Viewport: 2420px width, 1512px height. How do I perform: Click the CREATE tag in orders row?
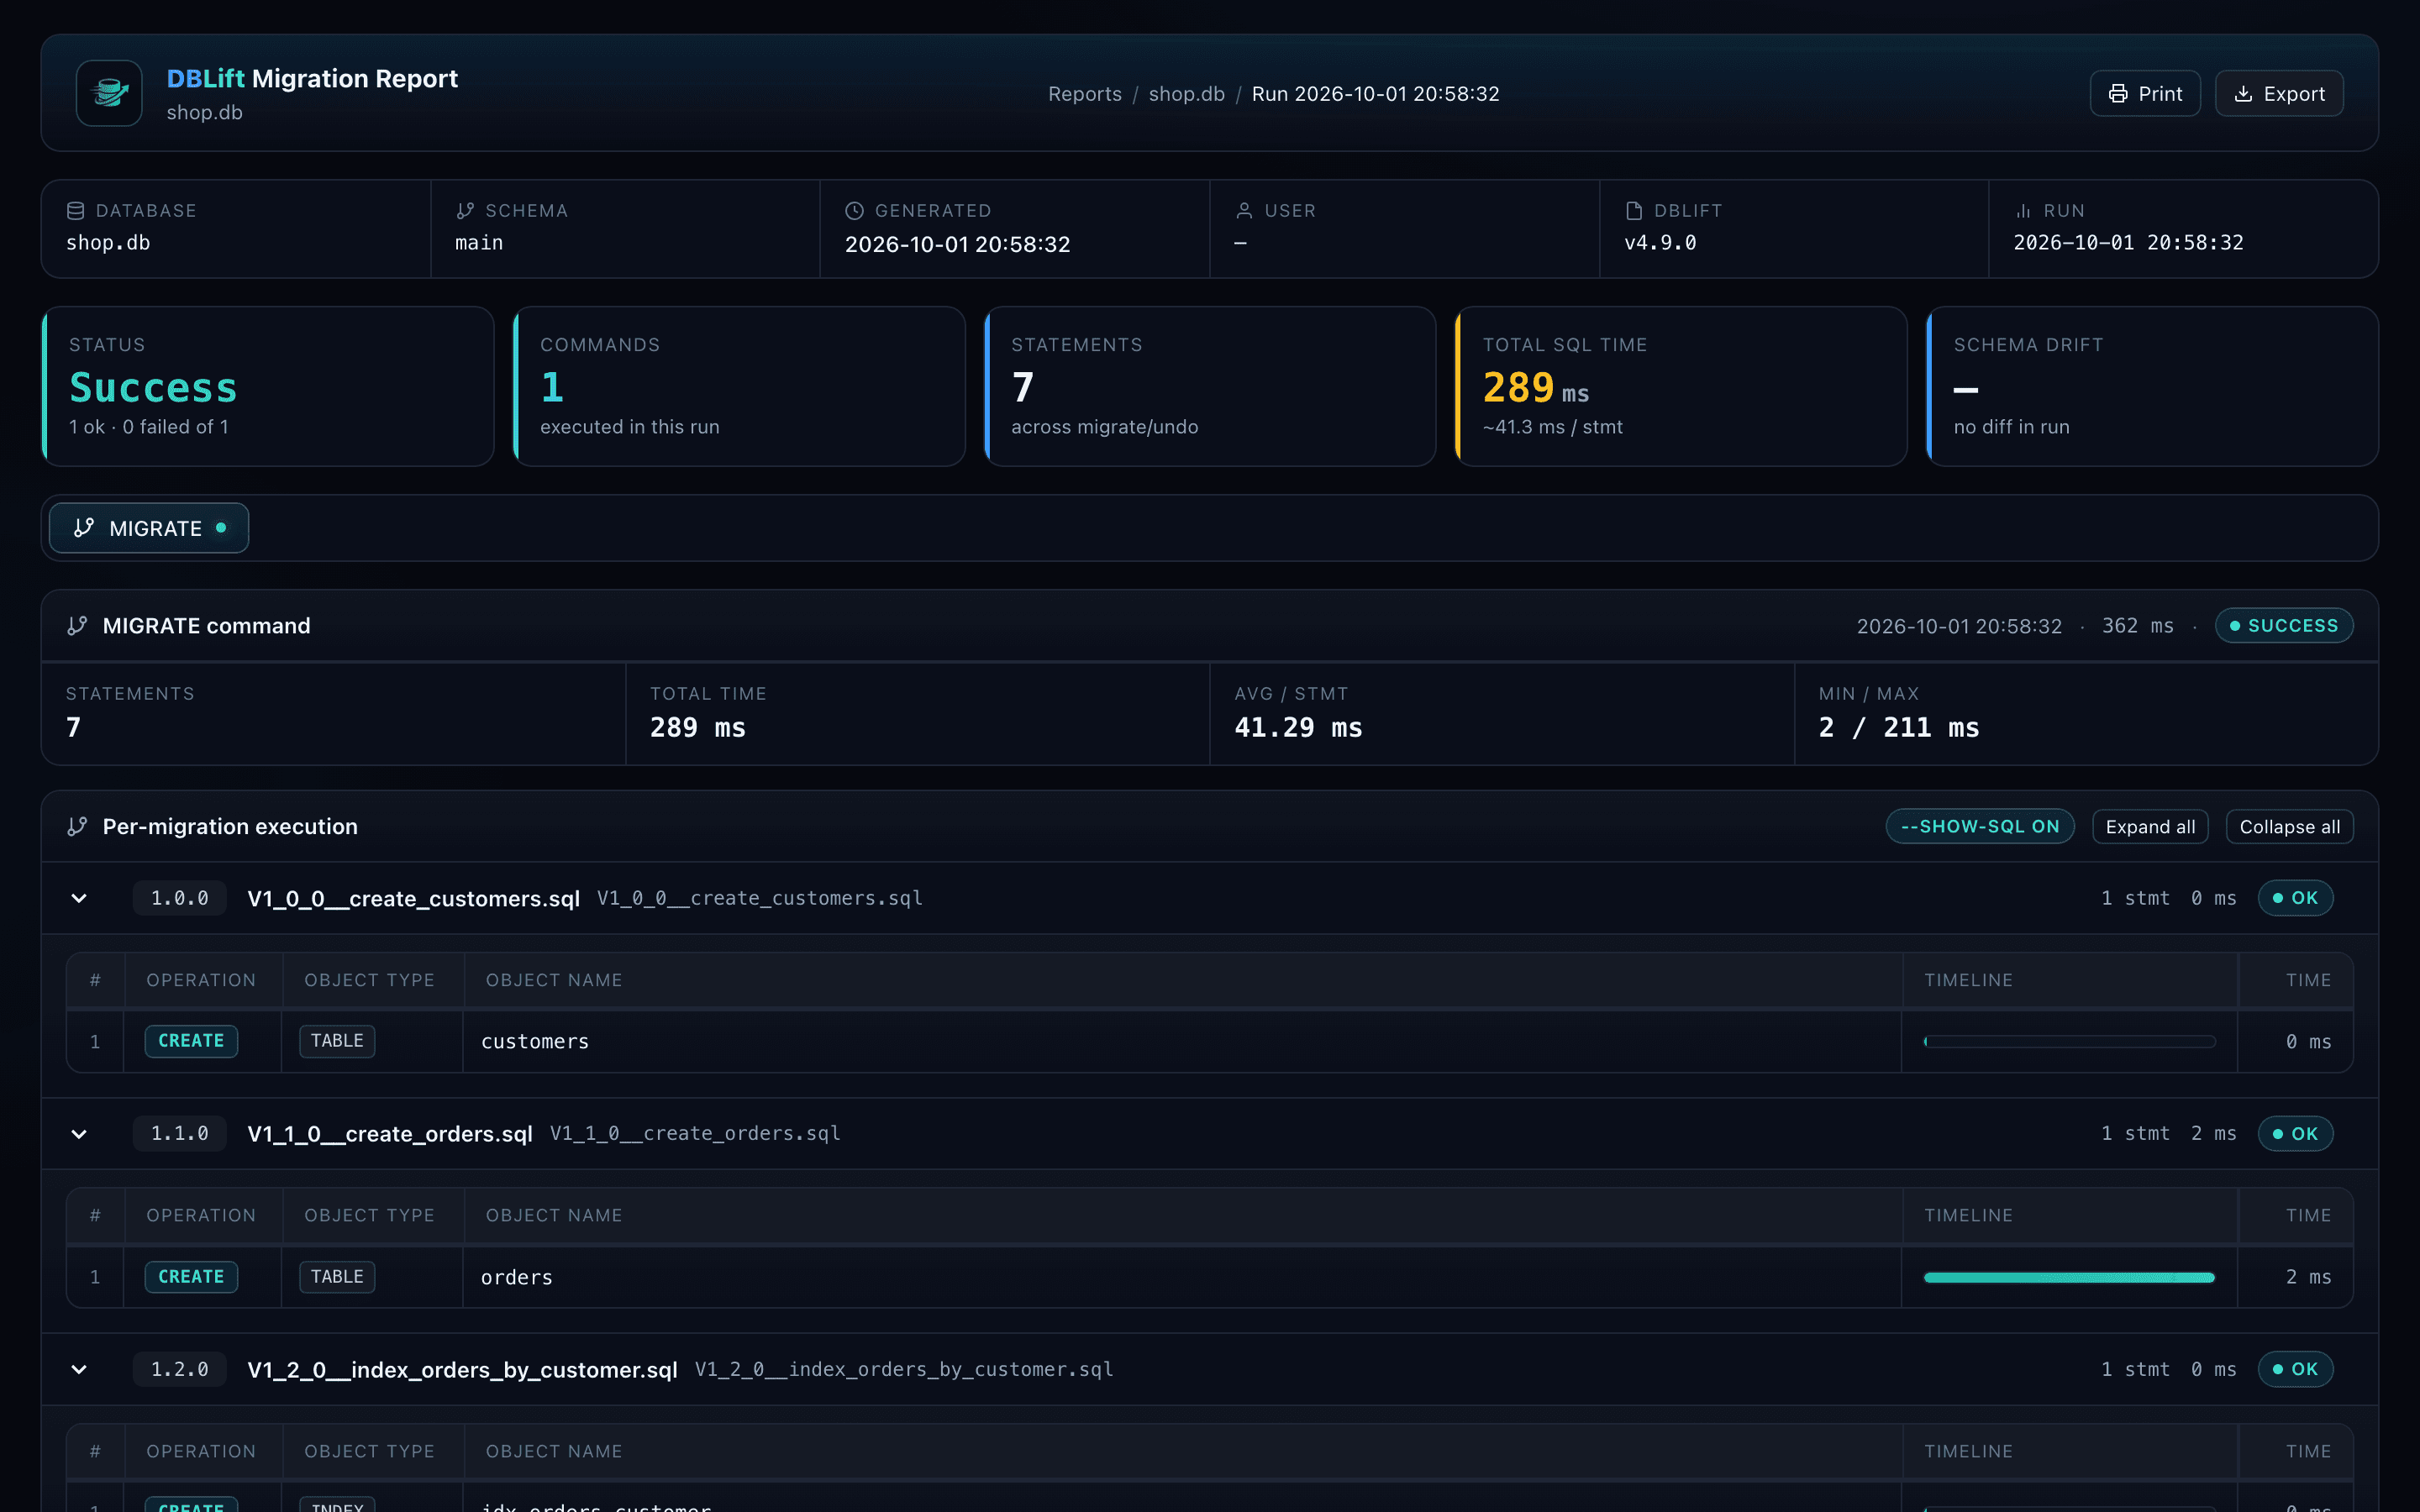point(191,1277)
